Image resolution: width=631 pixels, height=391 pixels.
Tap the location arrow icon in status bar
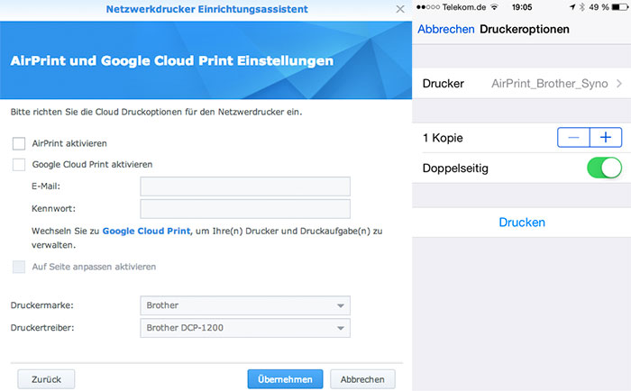[x=572, y=7]
